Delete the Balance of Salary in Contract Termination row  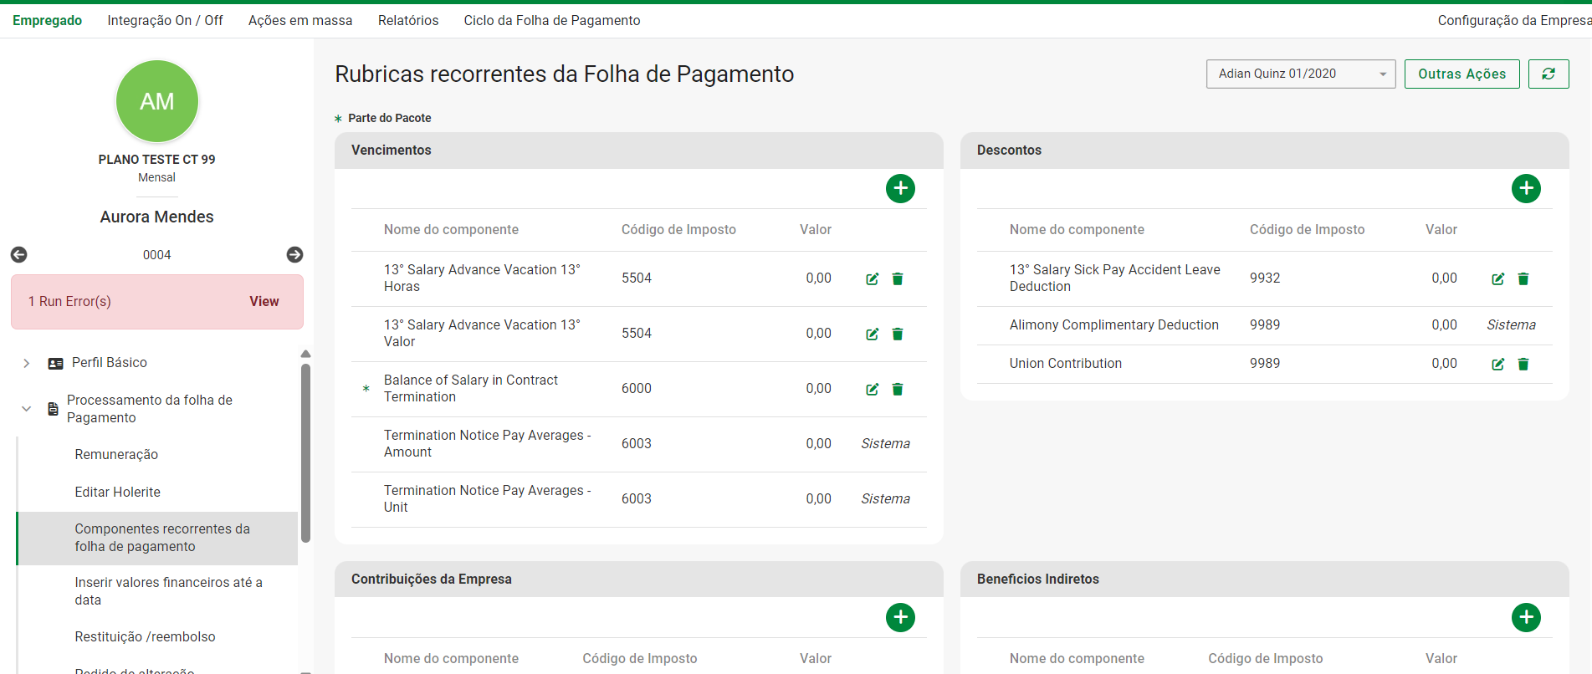pyautogui.click(x=898, y=389)
